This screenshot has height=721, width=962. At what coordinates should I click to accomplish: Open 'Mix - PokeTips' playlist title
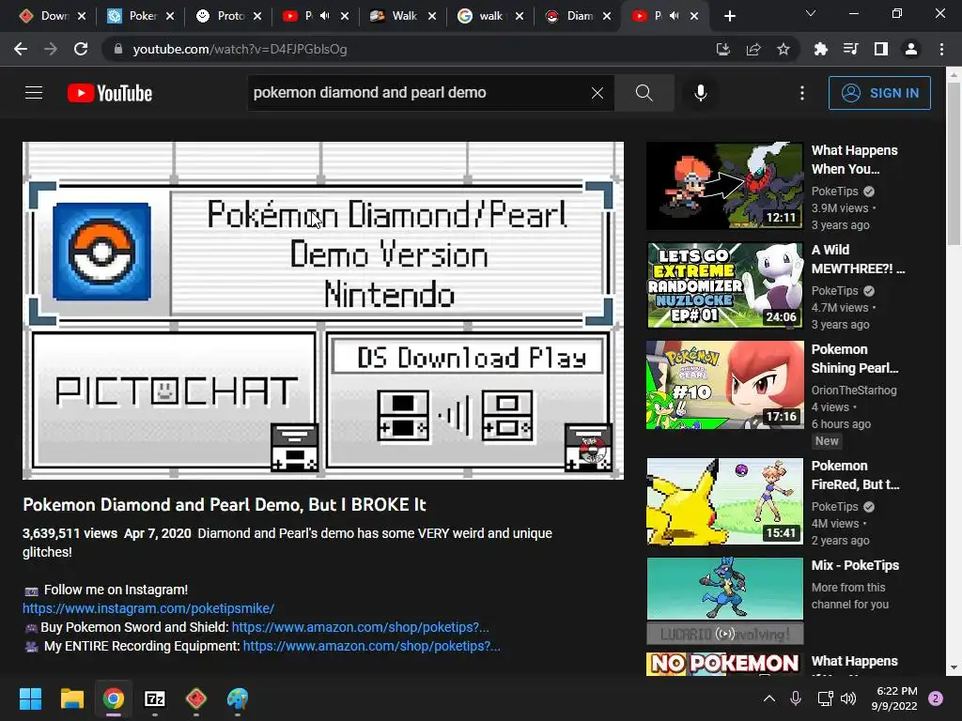(855, 565)
